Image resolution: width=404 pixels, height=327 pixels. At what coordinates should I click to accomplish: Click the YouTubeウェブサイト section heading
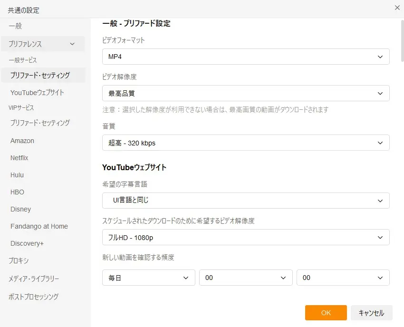134,167
